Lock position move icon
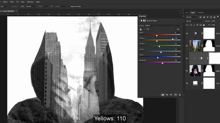The height and width of the screenshot is (123, 220). coord(197,25)
